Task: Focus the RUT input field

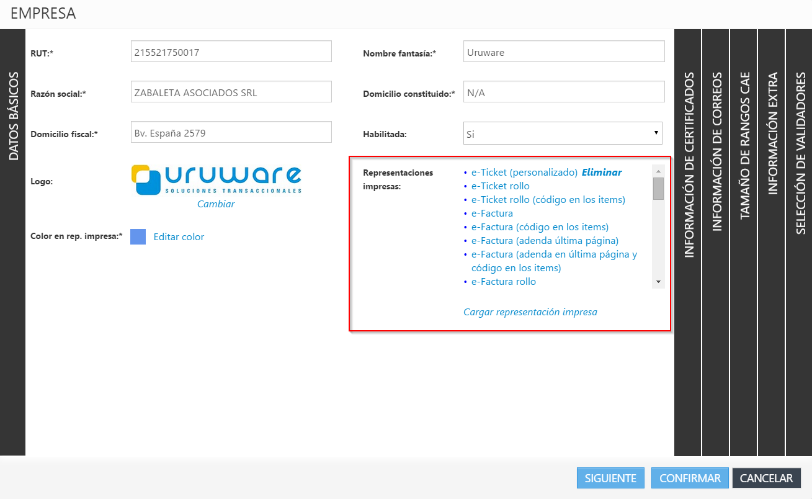Action: pos(231,52)
